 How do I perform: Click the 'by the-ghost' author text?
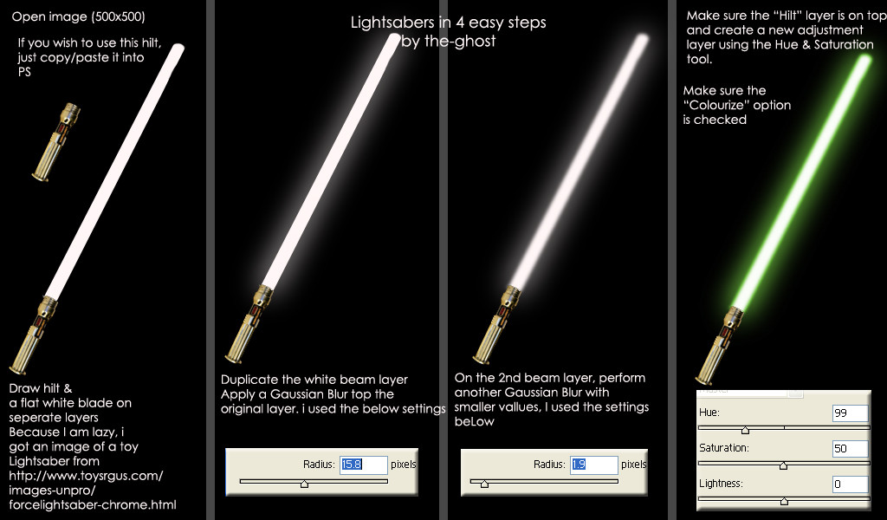448,42
